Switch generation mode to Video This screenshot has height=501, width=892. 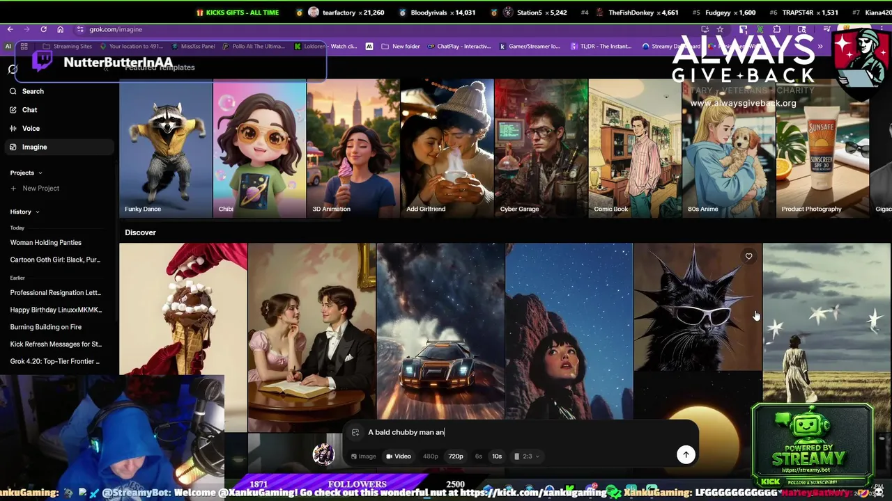[399, 456]
